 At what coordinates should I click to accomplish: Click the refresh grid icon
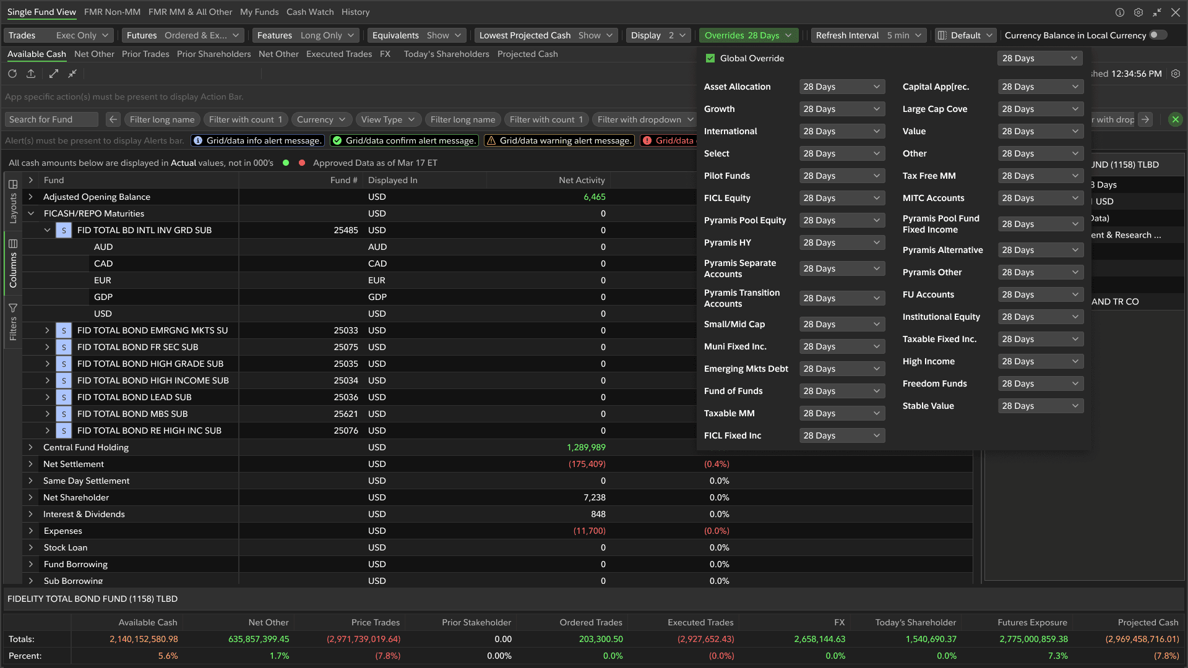coord(12,74)
